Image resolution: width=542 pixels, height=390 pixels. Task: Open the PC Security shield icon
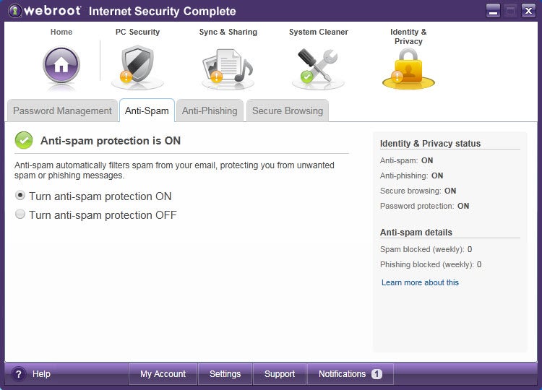tap(137, 66)
